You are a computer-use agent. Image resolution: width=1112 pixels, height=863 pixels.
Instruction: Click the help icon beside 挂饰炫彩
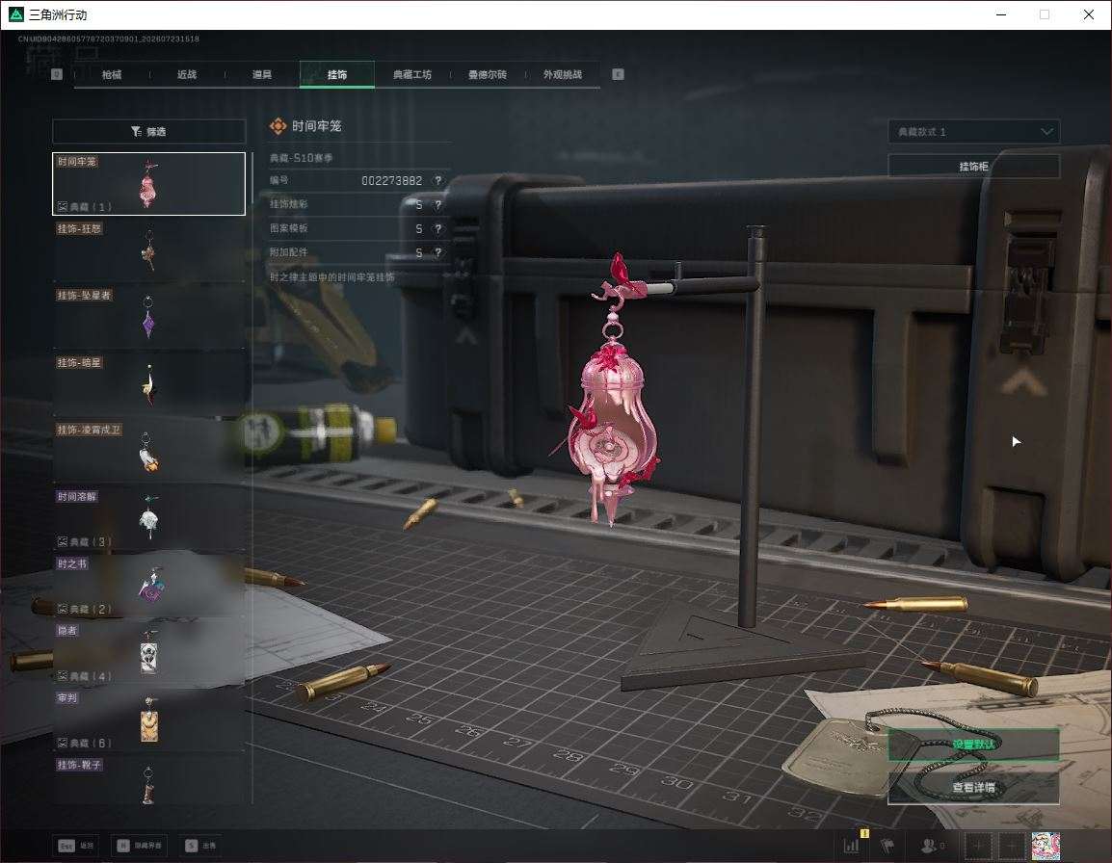[x=438, y=205]
